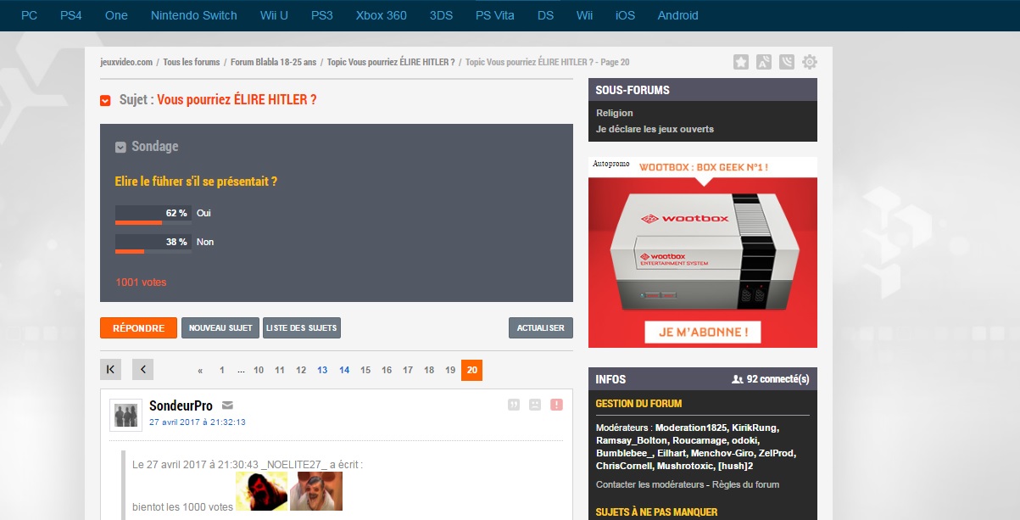The height and width of the screenshot is (520, 1020).
Task: Go to previous page with left chevron
Action: pos(142,370)
